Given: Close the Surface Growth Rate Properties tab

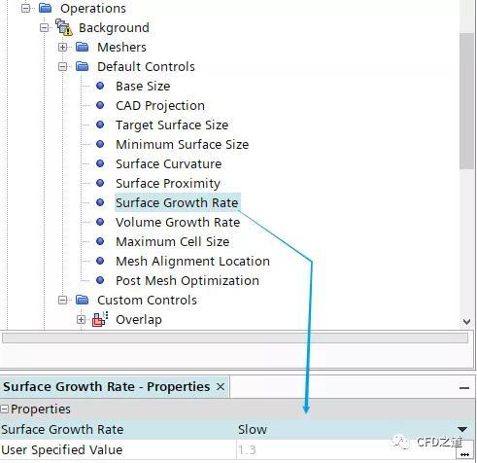Looking at the screenshot, I should point(221,387).
